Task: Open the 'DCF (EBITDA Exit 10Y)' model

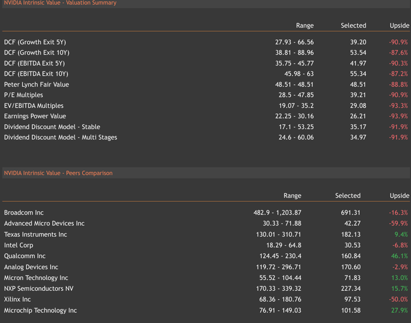Action: click(36, 74)
